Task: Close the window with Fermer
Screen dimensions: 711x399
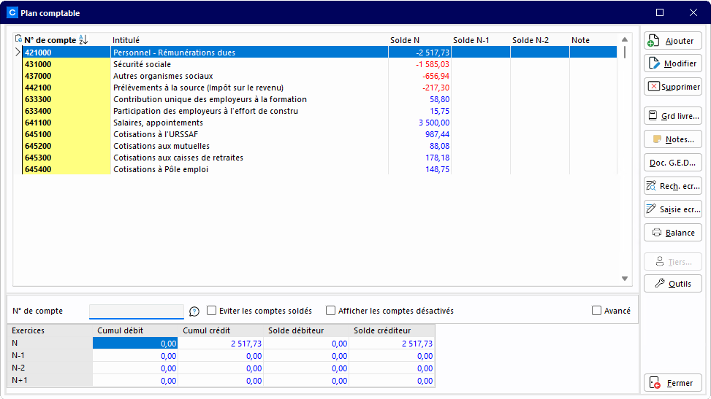Action: tap(673, 383)
